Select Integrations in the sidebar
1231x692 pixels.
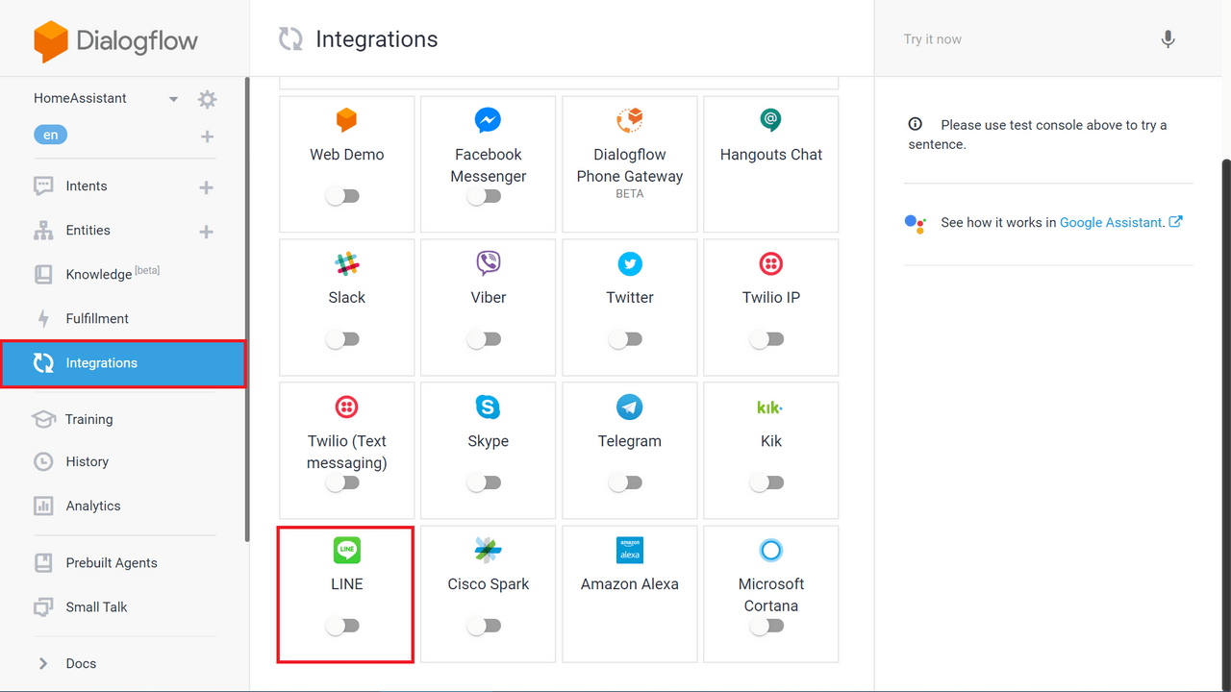[x=123, y=363]
